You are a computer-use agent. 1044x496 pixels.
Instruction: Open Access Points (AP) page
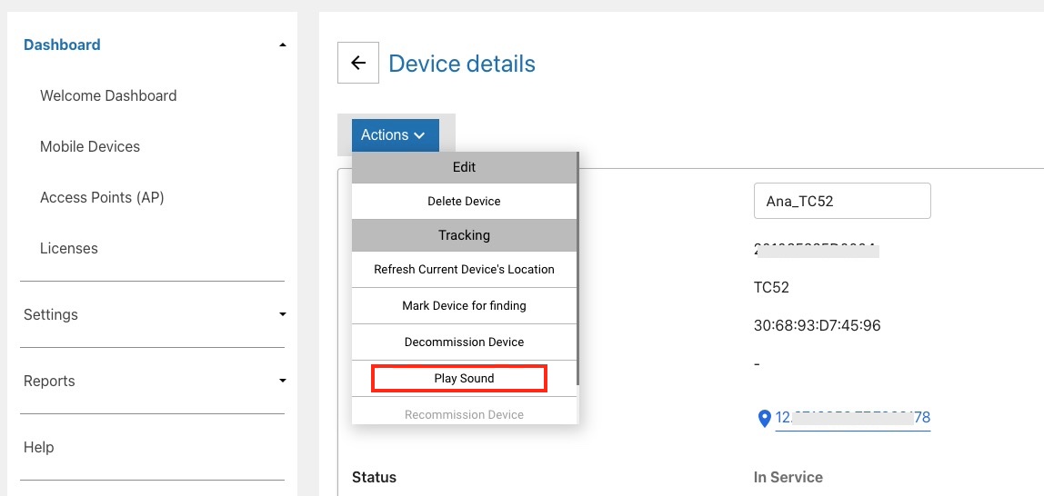102,197
